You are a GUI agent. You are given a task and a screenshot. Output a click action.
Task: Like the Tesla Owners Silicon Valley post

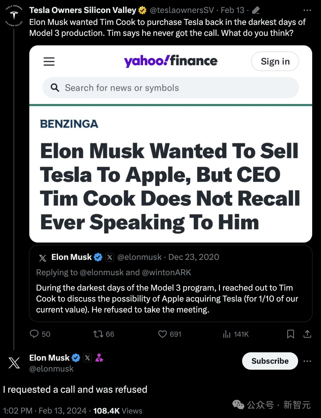pos(163,334)
